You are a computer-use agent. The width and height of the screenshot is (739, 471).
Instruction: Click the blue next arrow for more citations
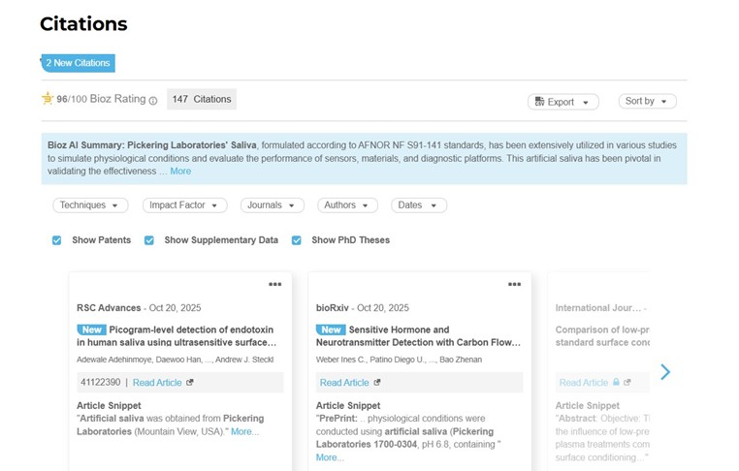(665, 372)
